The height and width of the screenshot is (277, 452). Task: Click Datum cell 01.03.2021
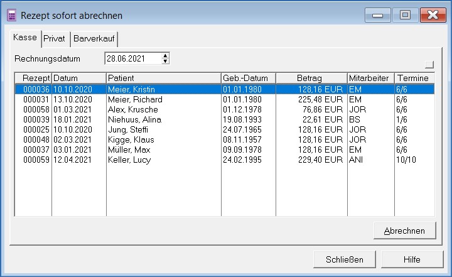coord(72,109)
